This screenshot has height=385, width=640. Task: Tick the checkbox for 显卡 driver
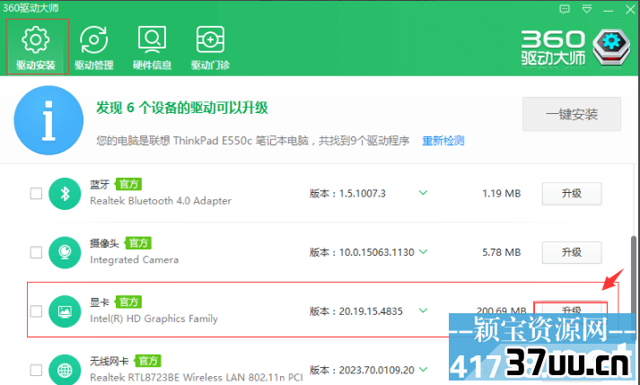pos(36,311)
